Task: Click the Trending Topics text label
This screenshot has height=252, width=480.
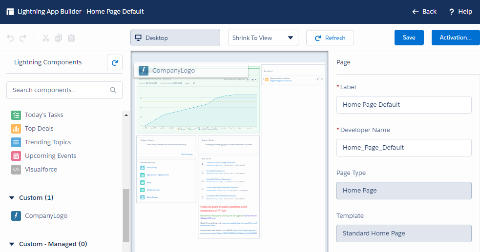Action: point(48,142)
